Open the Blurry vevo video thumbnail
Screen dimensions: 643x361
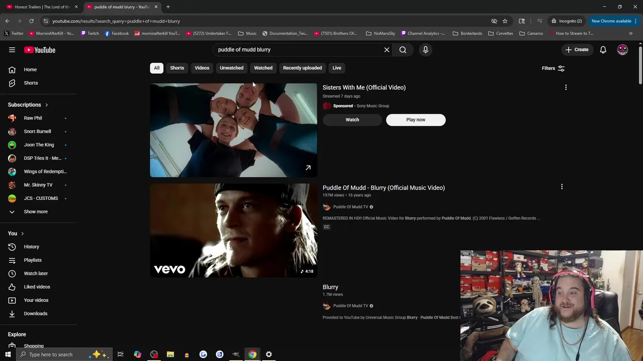[x=234, y=230]
